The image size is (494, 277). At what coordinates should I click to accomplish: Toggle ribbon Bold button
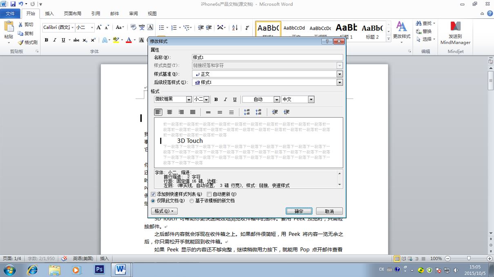pyautogui.click(x=47, y=40)
